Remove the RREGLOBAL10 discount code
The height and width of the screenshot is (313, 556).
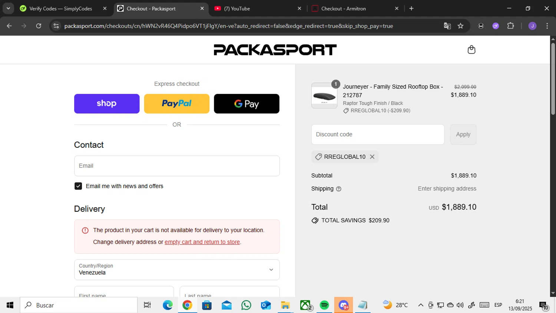pyautogui.click(x=372, y=157)
